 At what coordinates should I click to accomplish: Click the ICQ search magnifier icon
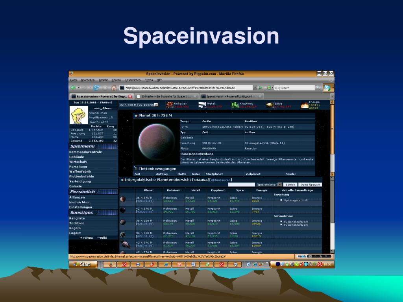click(x=318, y=88)
